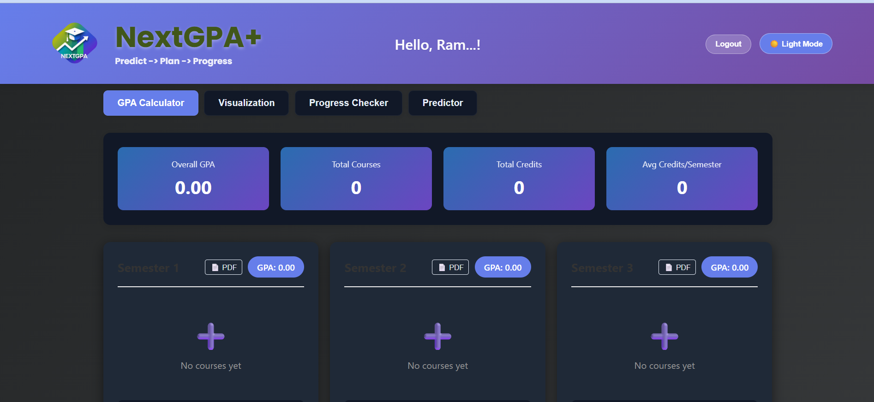Click the Semester 1 GPA badge

[276, 267]
